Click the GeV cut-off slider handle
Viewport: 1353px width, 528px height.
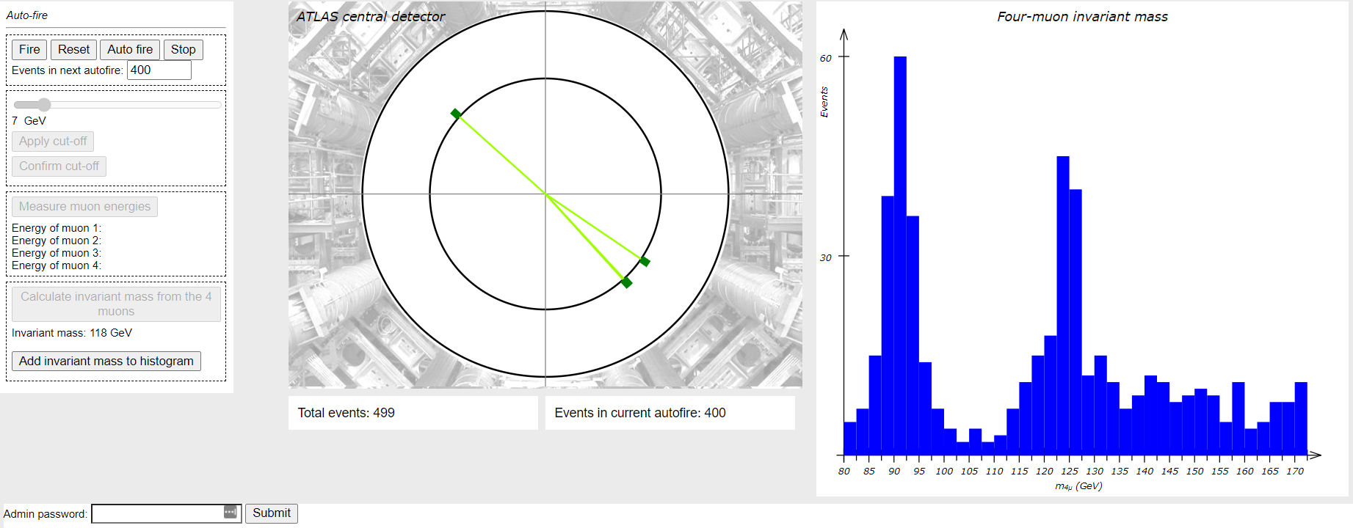tap(44, 105)
